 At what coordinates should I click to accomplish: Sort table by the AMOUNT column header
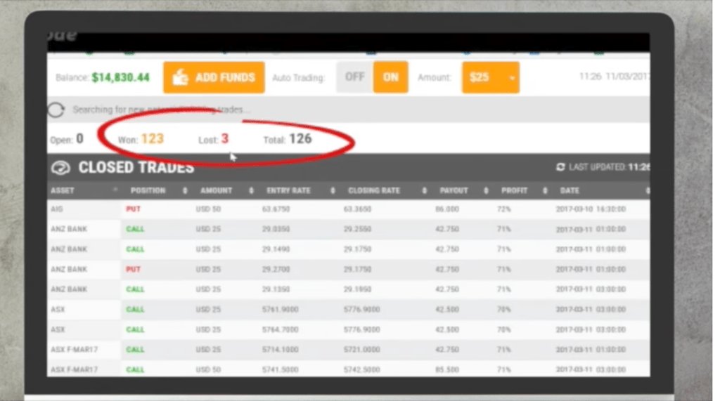(216, 190)
